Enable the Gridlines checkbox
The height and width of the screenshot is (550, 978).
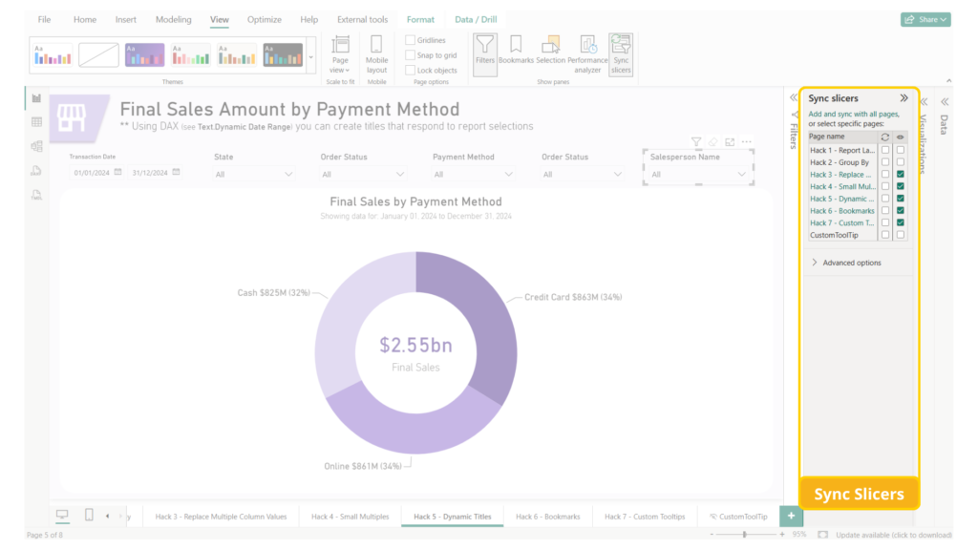tap(410, 40)
